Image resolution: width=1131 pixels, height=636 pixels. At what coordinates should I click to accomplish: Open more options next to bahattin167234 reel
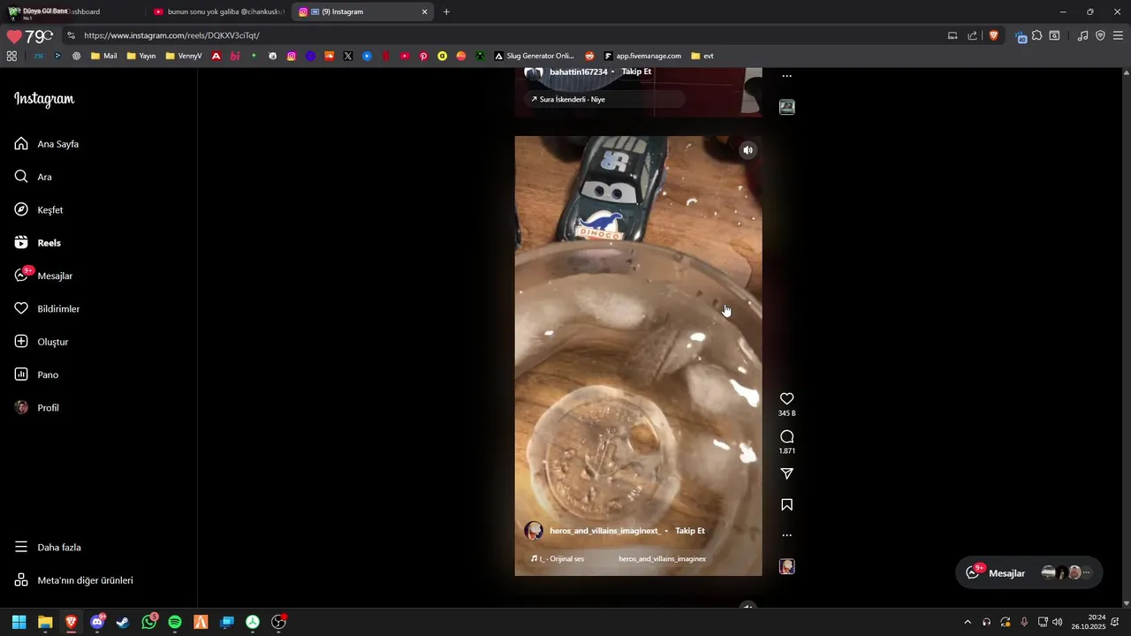point(786,76)
